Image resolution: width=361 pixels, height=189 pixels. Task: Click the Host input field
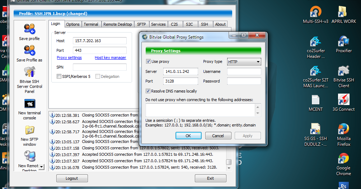point(100,41)
